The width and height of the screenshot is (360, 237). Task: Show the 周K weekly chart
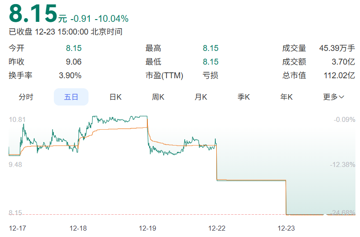[158, 97]
